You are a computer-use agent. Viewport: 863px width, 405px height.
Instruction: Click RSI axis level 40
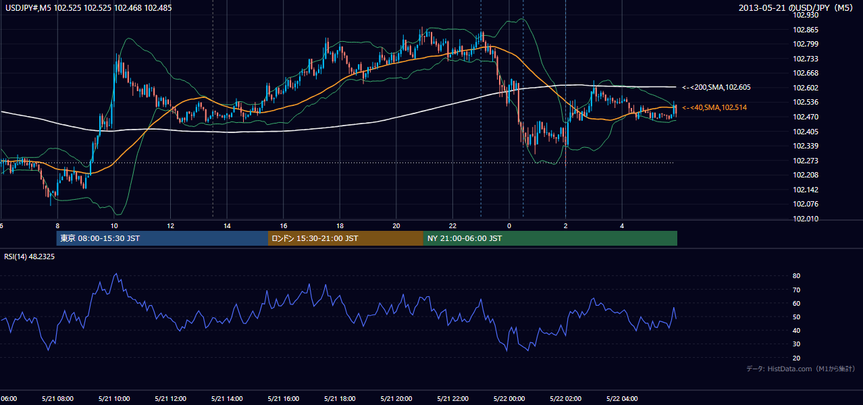[797, 330]
